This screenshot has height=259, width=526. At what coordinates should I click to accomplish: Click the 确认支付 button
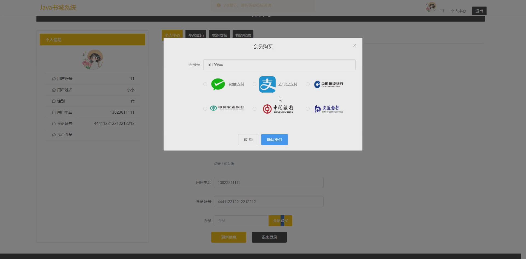tap(274, 139)
